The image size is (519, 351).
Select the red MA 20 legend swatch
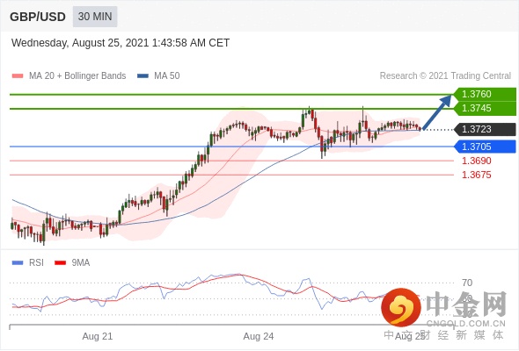coord(18,76)
